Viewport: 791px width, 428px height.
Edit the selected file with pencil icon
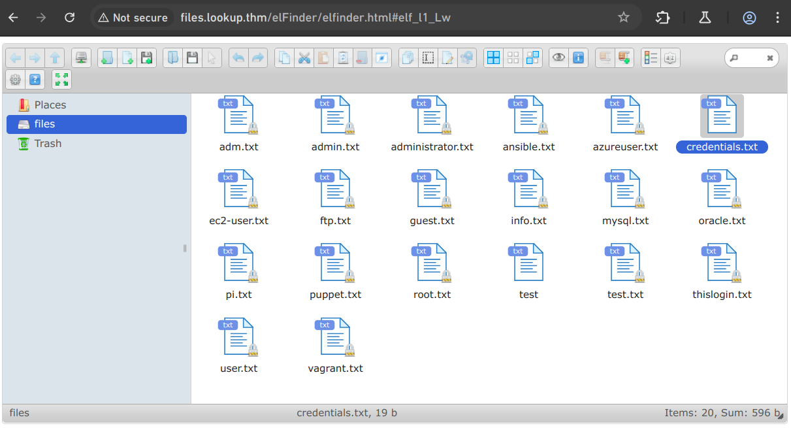point(447,58)
